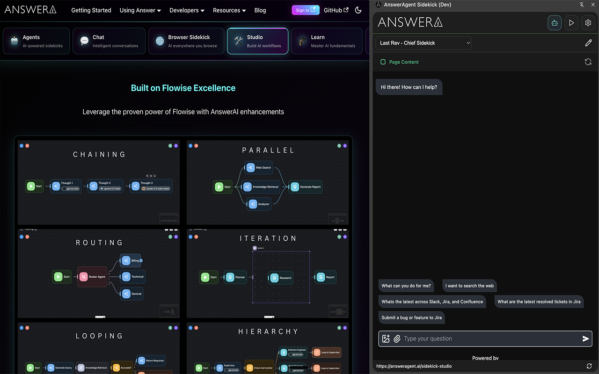
Task: Click the Agents robot icon
Action: (x=15, y=41)
